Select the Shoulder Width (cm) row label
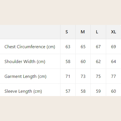 click(x=25, y=62)
